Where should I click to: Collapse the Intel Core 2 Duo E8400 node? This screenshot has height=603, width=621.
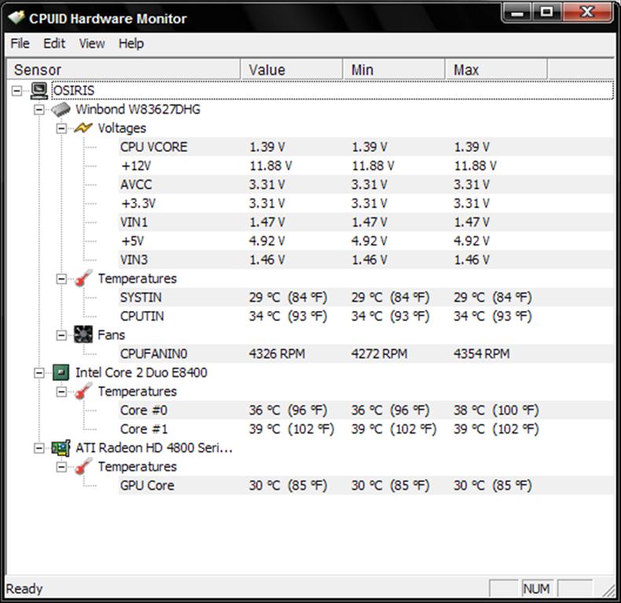click(39, 373)
